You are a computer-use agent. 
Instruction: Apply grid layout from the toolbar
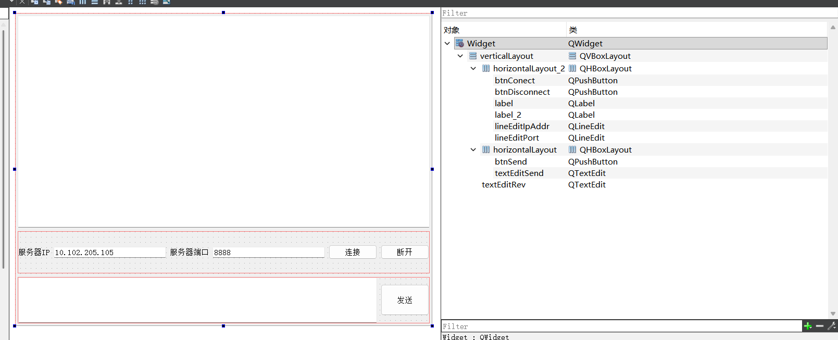click(143, 2)
